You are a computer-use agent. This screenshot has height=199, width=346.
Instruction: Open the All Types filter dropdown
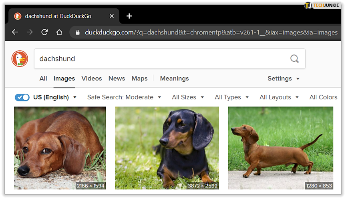[232, 97]
